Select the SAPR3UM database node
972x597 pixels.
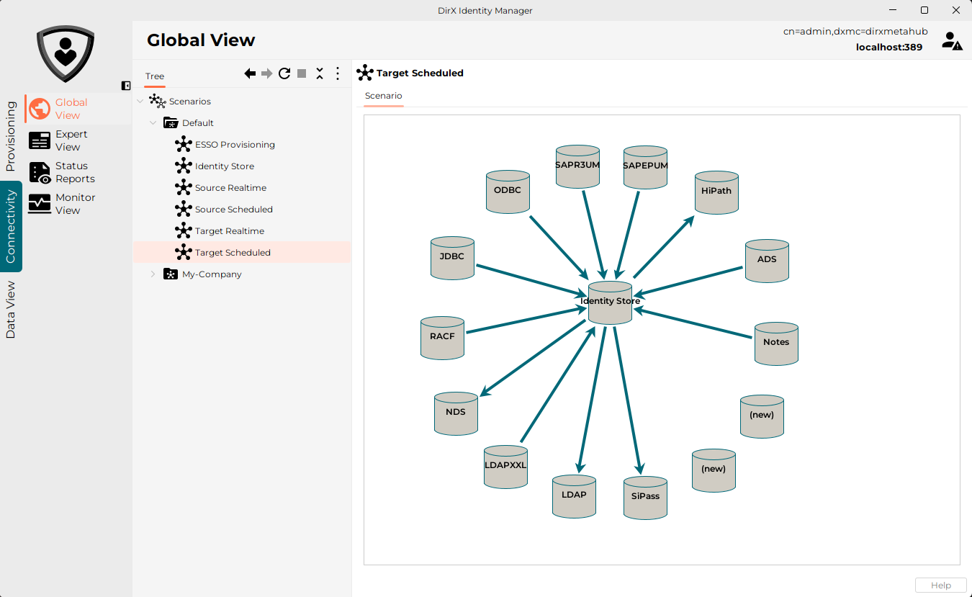coord(577,166)
